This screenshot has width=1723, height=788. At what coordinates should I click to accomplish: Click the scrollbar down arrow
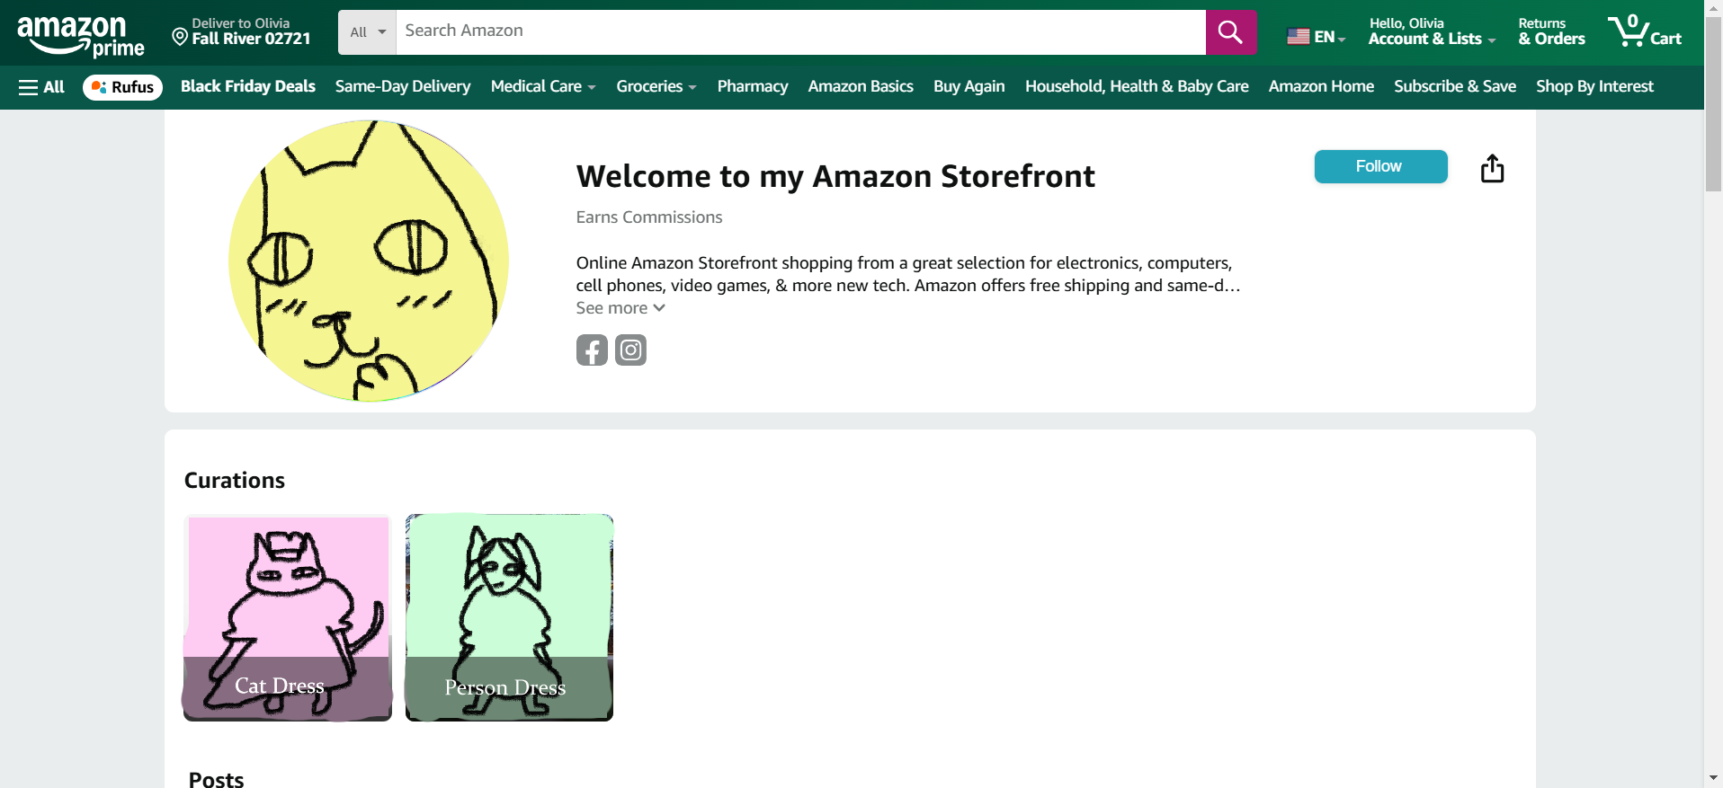click(1713, 778)
